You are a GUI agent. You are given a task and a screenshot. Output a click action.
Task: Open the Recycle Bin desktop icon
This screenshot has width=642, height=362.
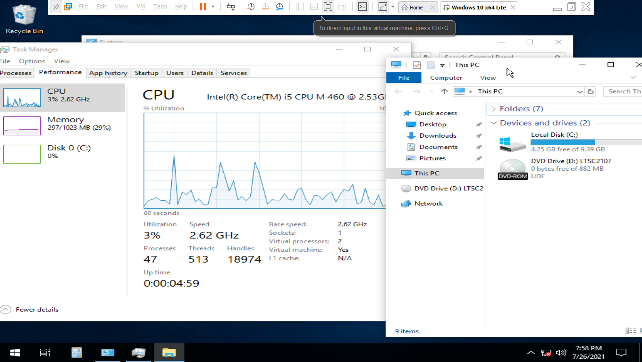coord(25,19)
